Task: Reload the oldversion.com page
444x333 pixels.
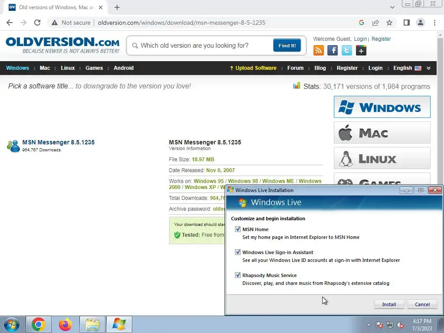Action: click(x=37, y=23)
